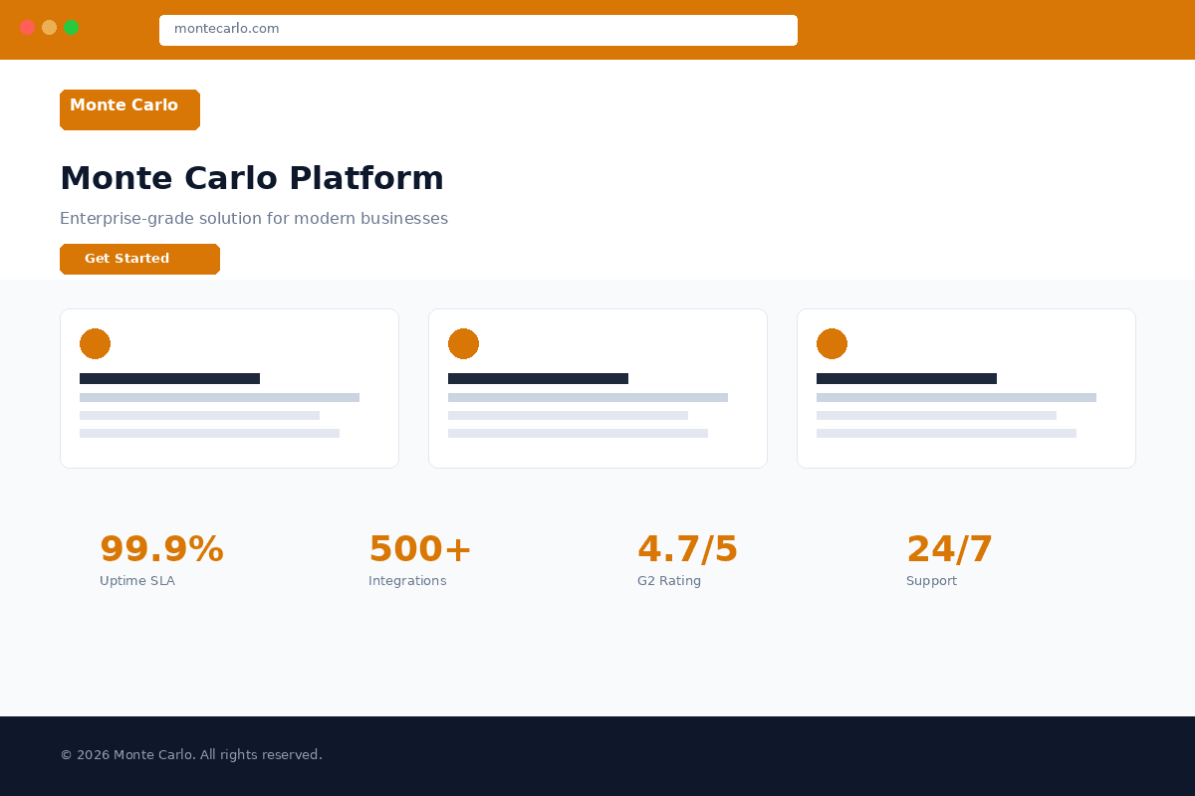
Task: Open the Monte Carlo logo badge
Action: (129, 109)
